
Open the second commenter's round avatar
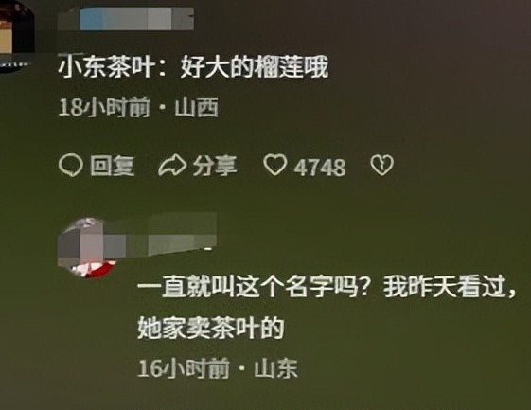click(87, 248)
